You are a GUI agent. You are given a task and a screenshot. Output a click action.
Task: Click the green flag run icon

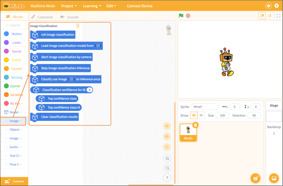point(181,16)
